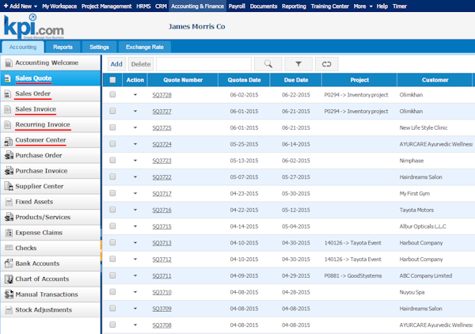This screenshot has width=475, height=334.
Task: Click the search text input field
Action: pyautogui.click(x=203, y=64)
